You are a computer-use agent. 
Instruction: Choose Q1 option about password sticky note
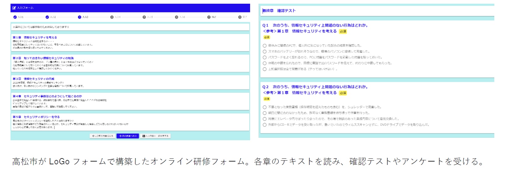click(265, 57)
